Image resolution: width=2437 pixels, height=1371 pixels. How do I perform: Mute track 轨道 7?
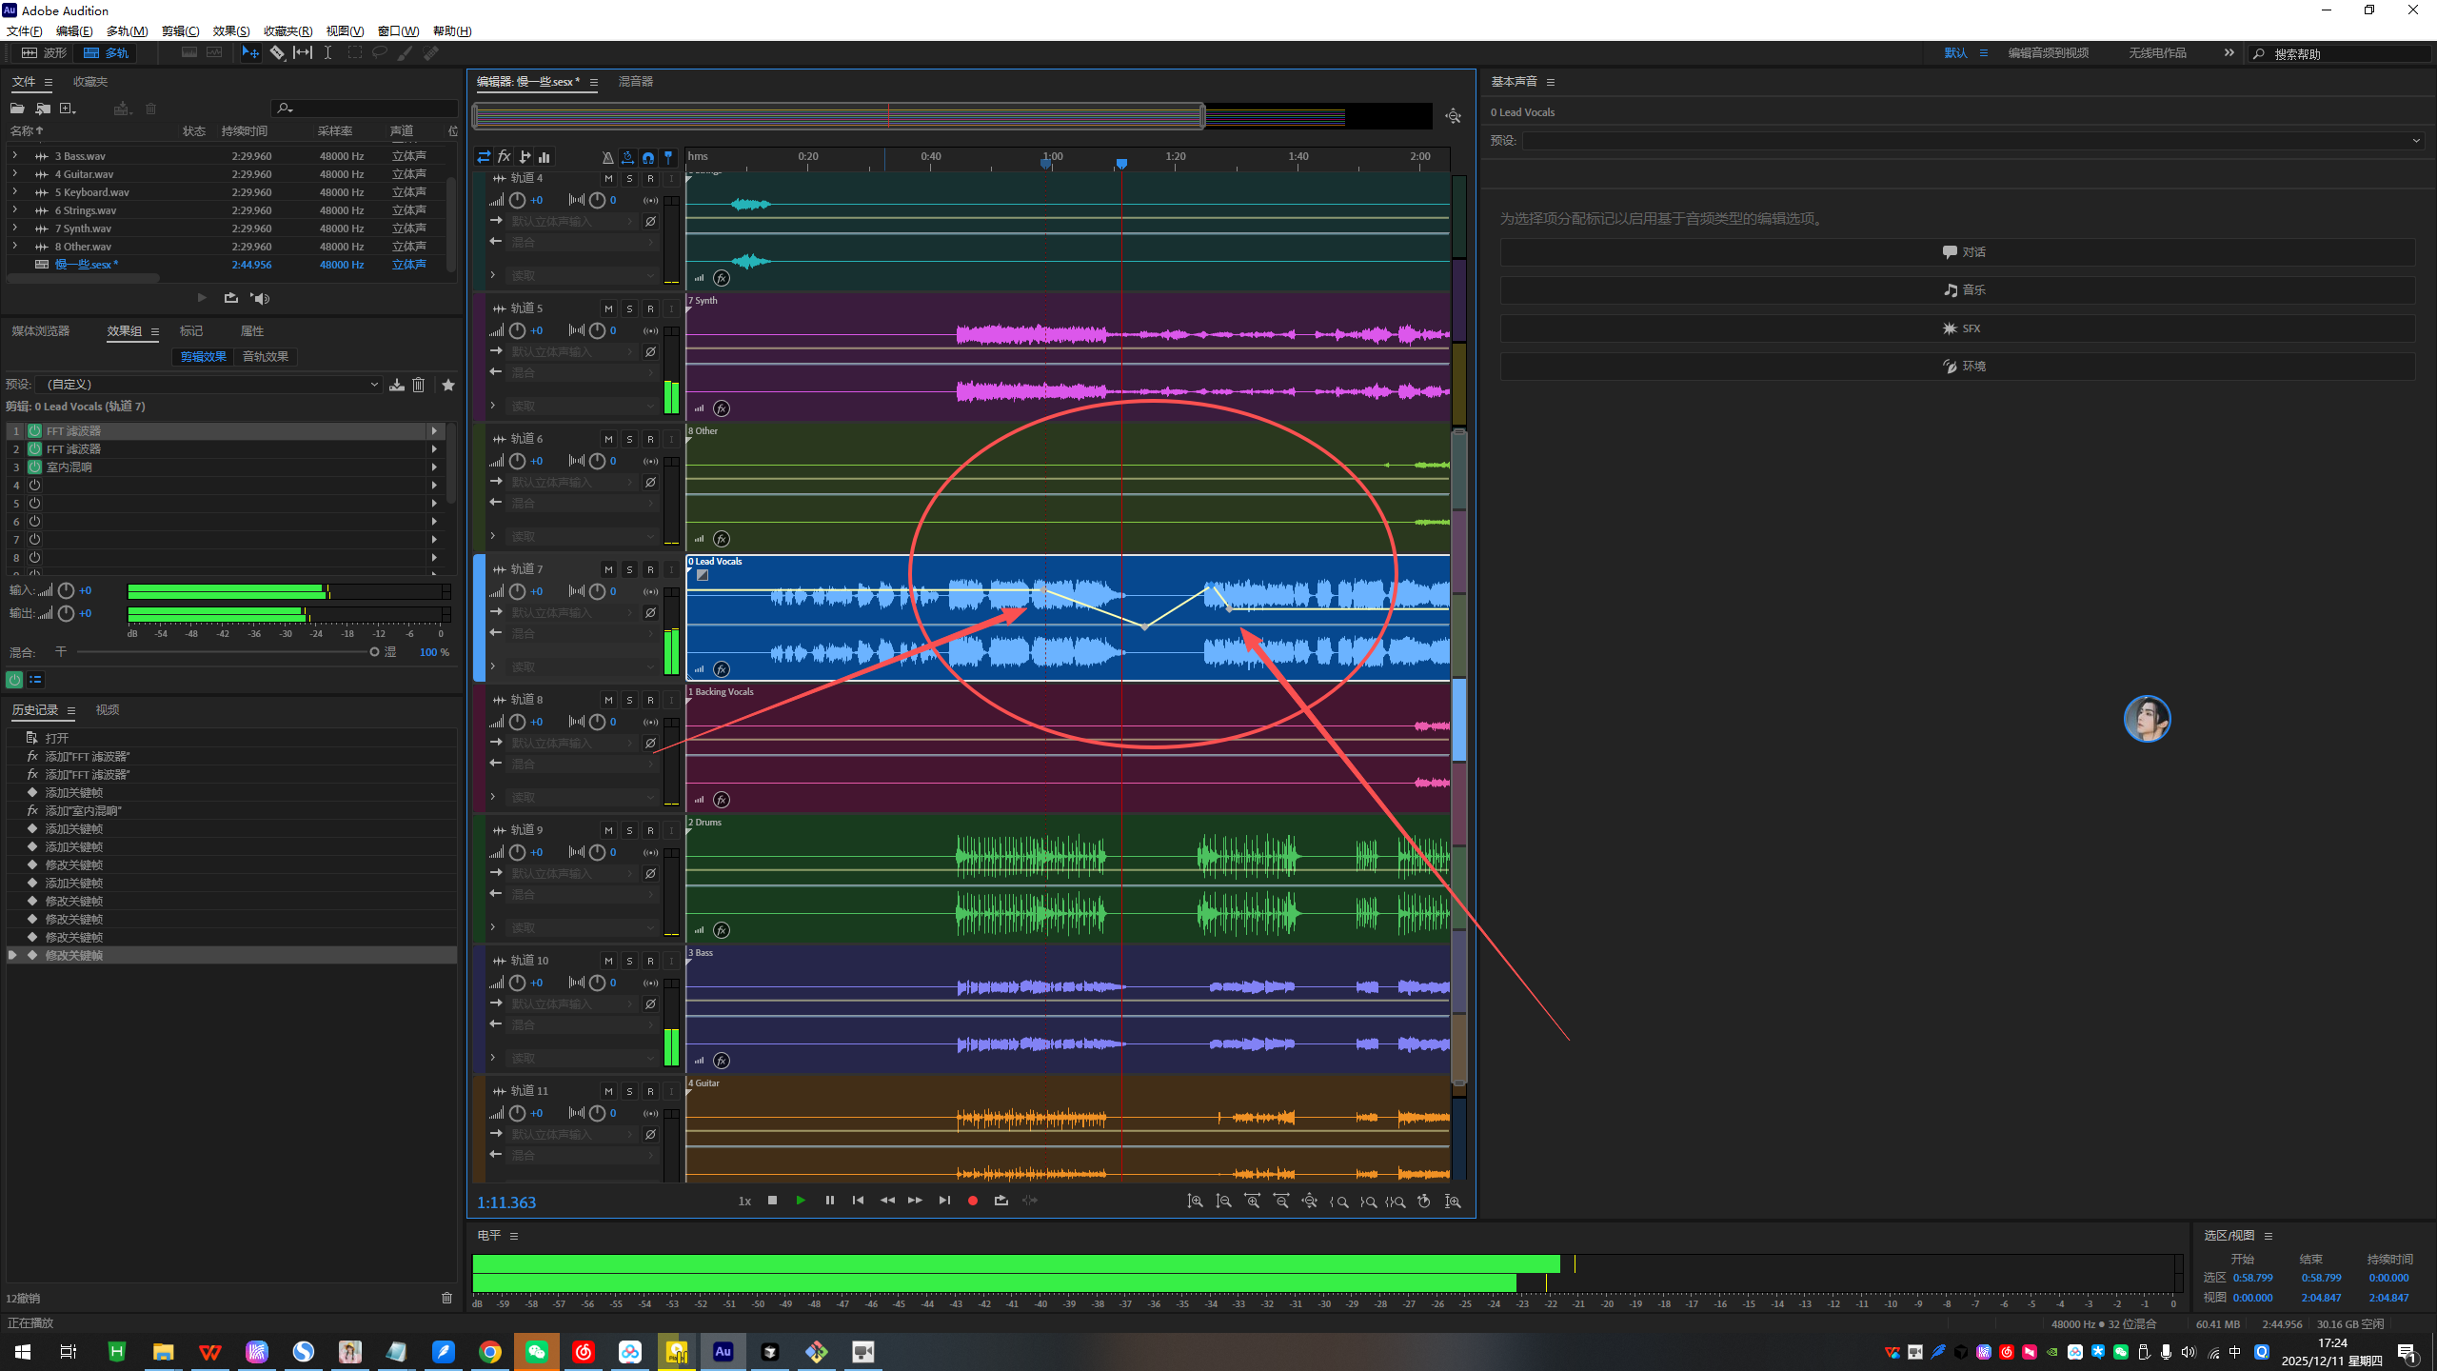point(608,569)
